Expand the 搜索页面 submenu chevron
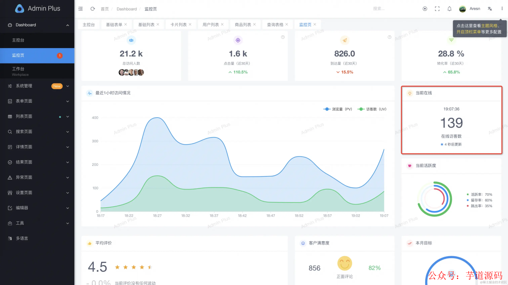The height and width of the screenshot is (285, 508). 67,132
